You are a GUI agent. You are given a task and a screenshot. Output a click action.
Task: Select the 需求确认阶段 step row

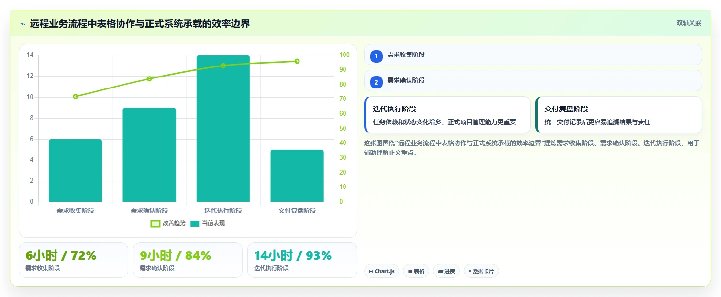[533, 80]
